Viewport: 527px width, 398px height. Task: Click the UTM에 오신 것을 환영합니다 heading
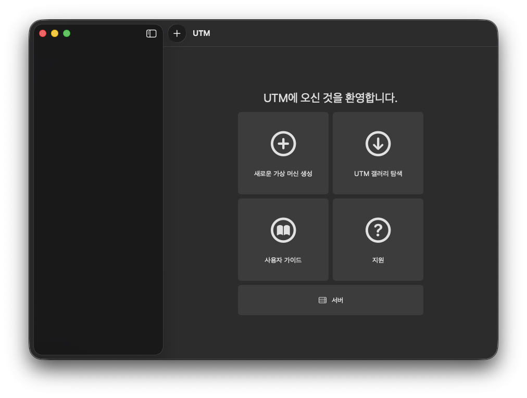(x=330, y=98)
